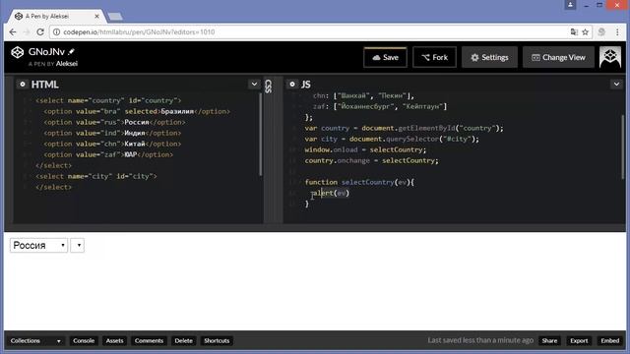The width and height of the screenshot is (630, 354).
Task: Click the Share button
Action: [x=549, y=341]
